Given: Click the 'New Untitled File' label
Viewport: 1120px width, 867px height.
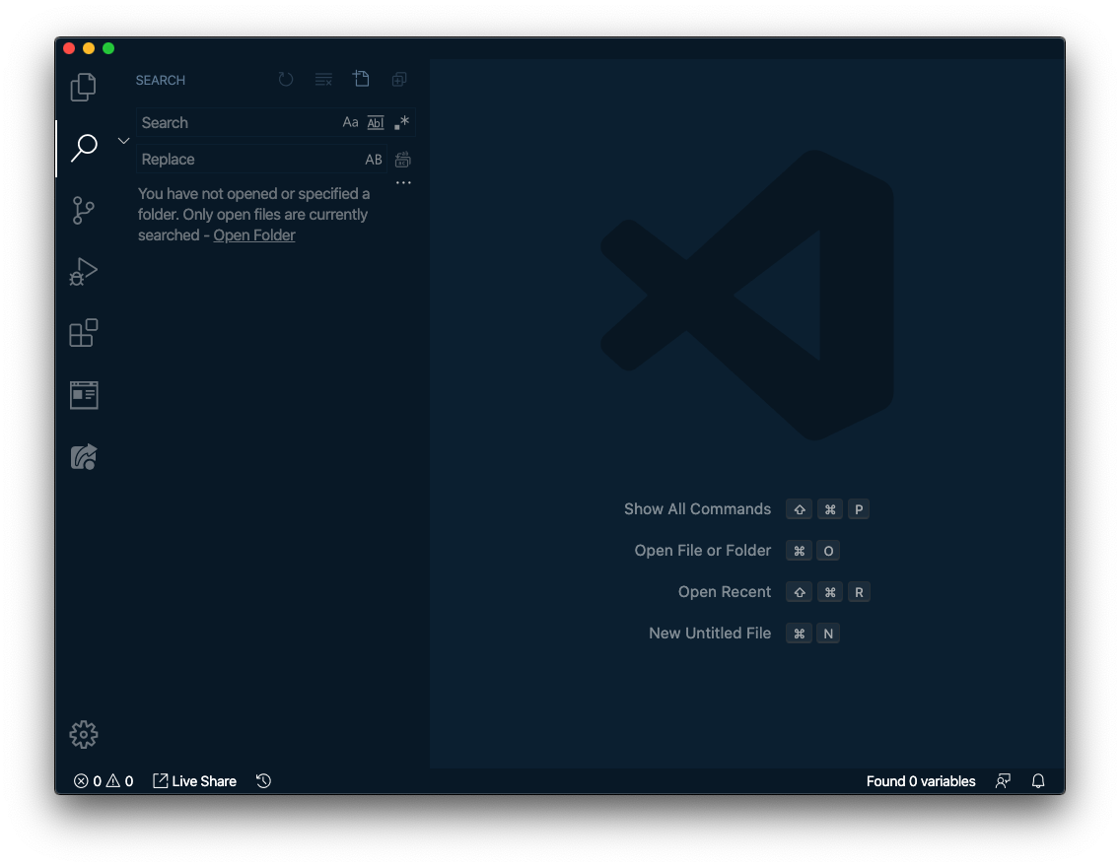Looking at the screenshot, I should tap(709, 634).
